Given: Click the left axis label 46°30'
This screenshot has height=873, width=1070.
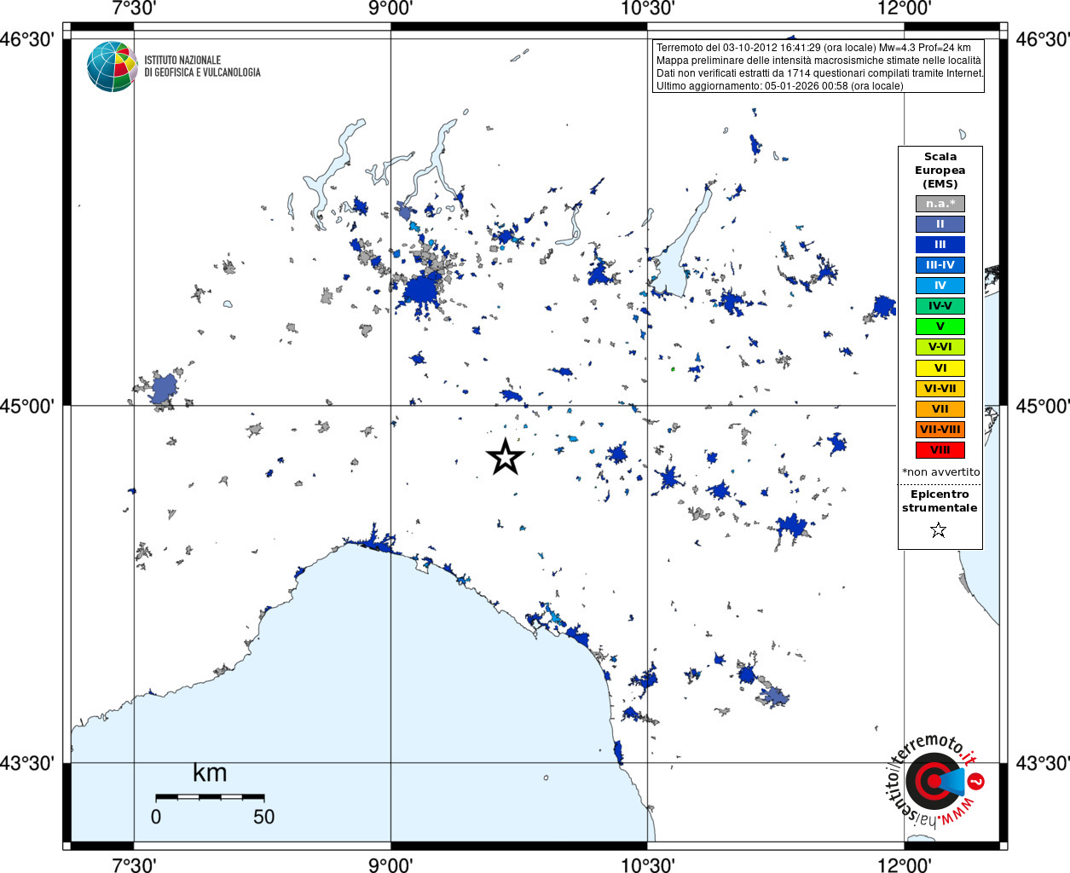Looking at the screenshot, I should tap(27, 39).
